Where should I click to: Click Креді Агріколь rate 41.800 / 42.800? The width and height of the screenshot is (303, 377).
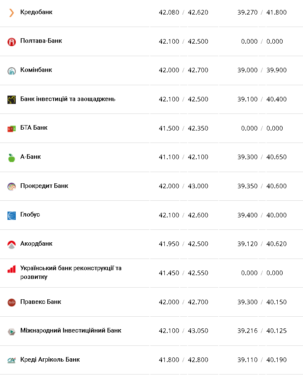183,360
